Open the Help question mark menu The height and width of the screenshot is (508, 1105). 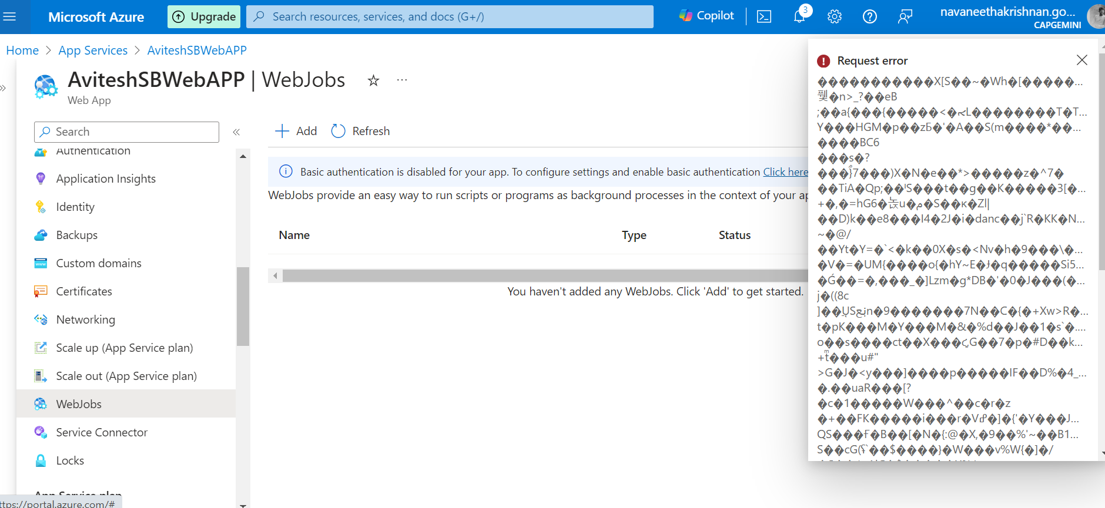(x=870, y=16)
